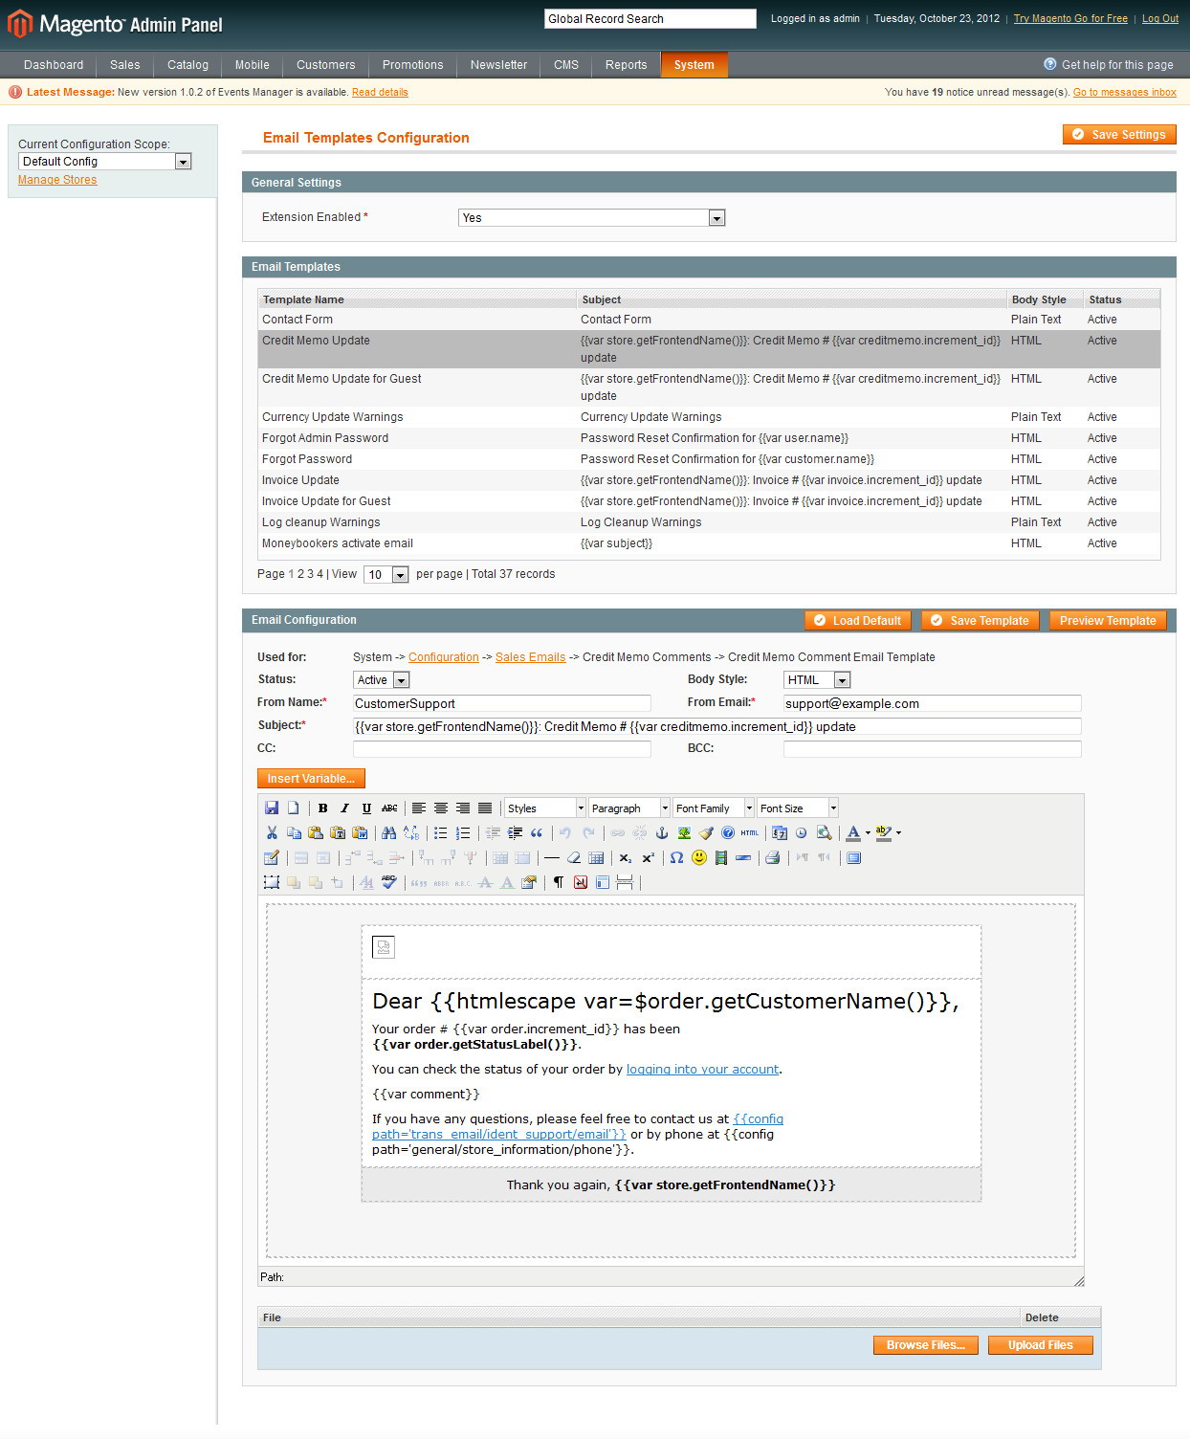Open the Promotions menu

pos(412,64)
